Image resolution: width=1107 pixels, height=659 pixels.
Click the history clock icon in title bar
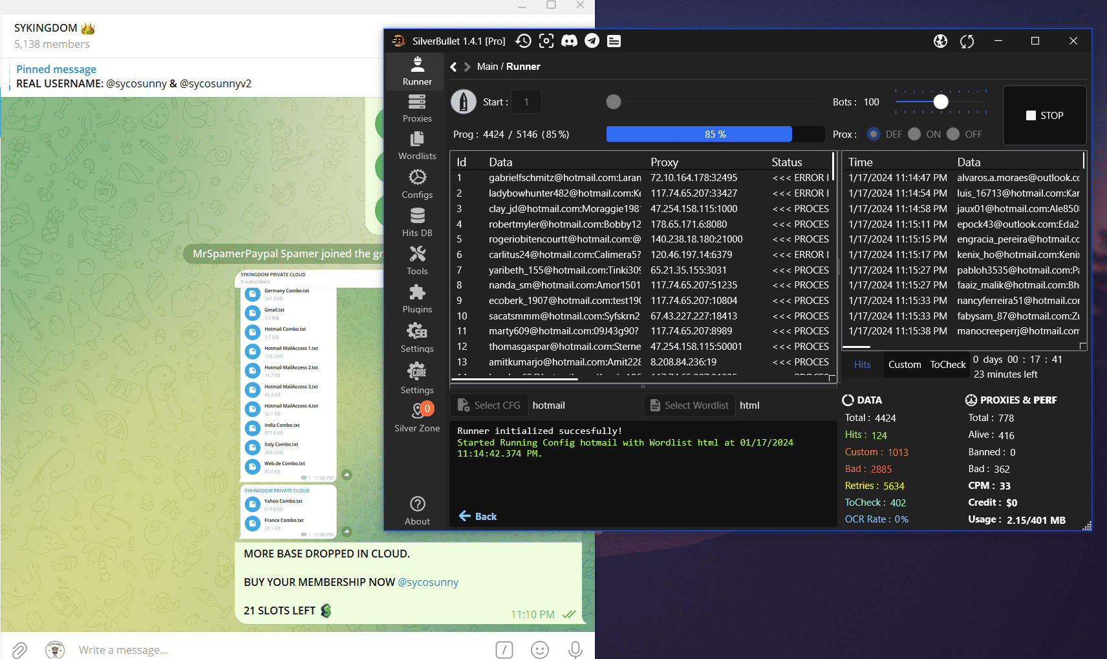523,41
